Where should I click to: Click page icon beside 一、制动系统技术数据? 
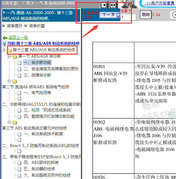[19, 134]
